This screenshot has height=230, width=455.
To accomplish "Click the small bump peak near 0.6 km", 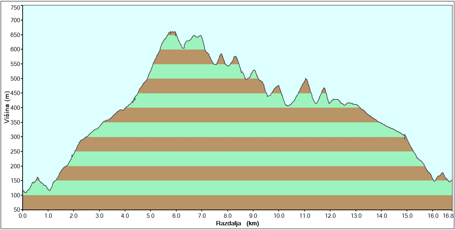I will tap(38, 177).
